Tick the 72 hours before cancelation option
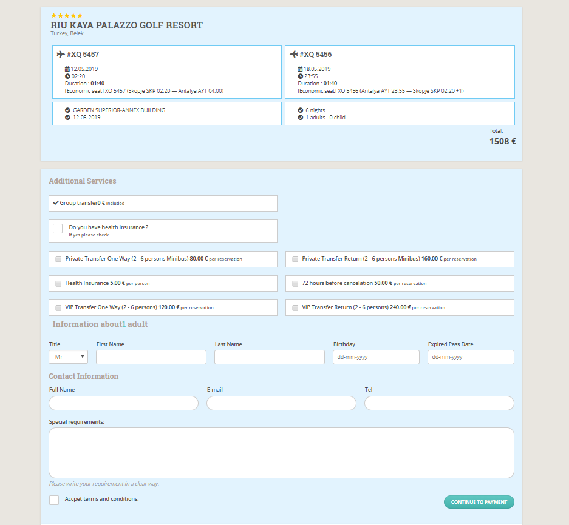This screenshot has width=569, height=525. coord(295,283)
